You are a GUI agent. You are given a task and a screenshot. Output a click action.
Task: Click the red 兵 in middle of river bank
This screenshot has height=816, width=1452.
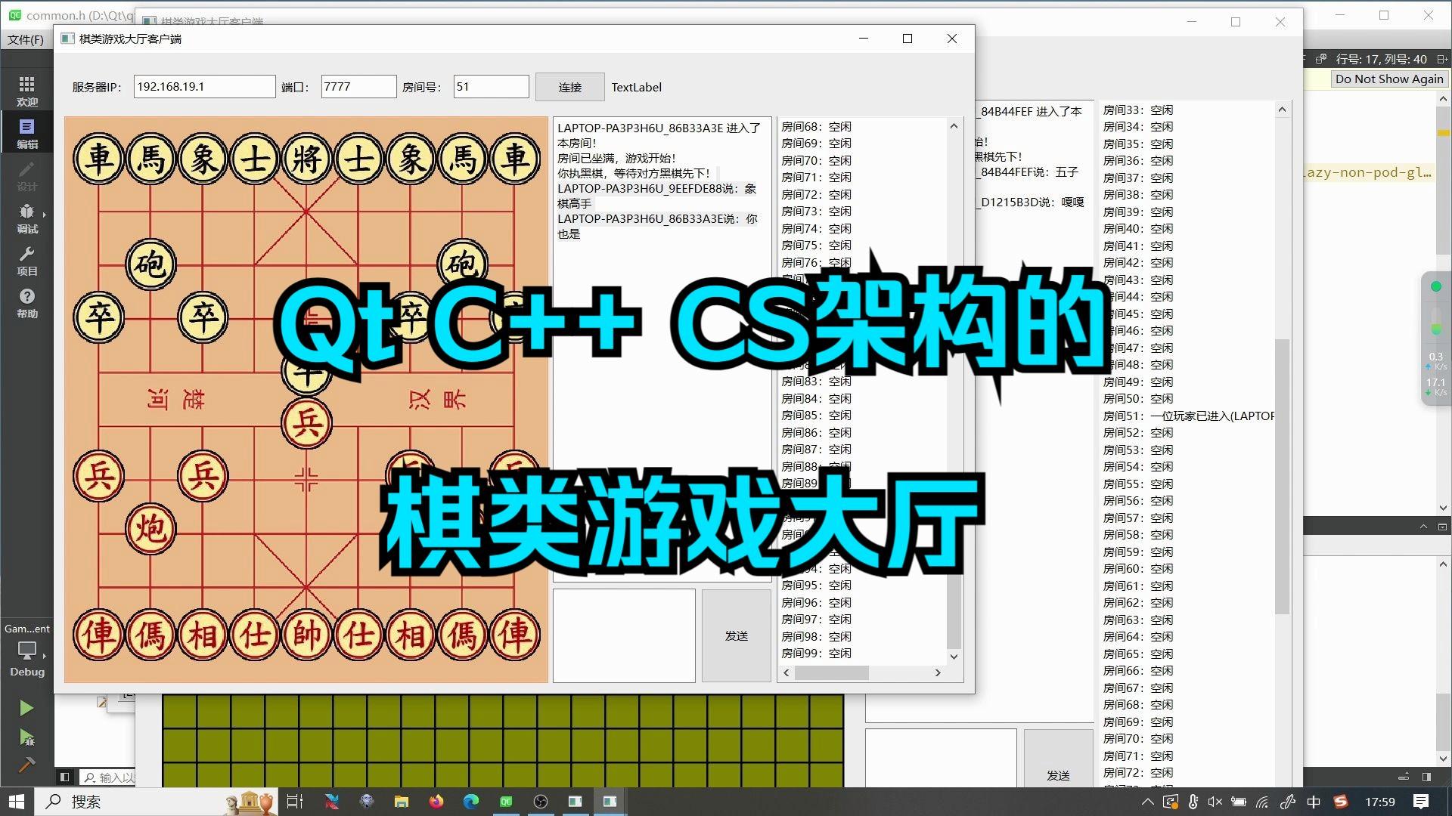click(x=306, y=422)
